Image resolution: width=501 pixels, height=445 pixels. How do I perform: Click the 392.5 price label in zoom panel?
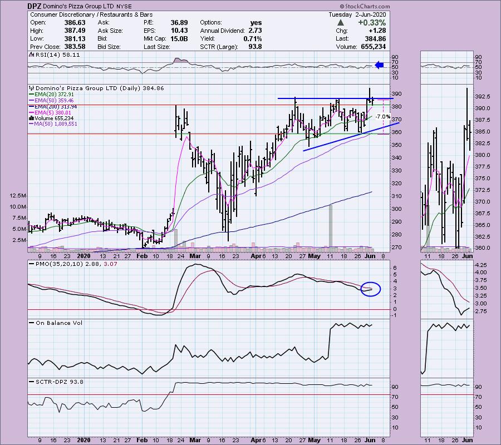pyautogui.click(x=483, y=97)
